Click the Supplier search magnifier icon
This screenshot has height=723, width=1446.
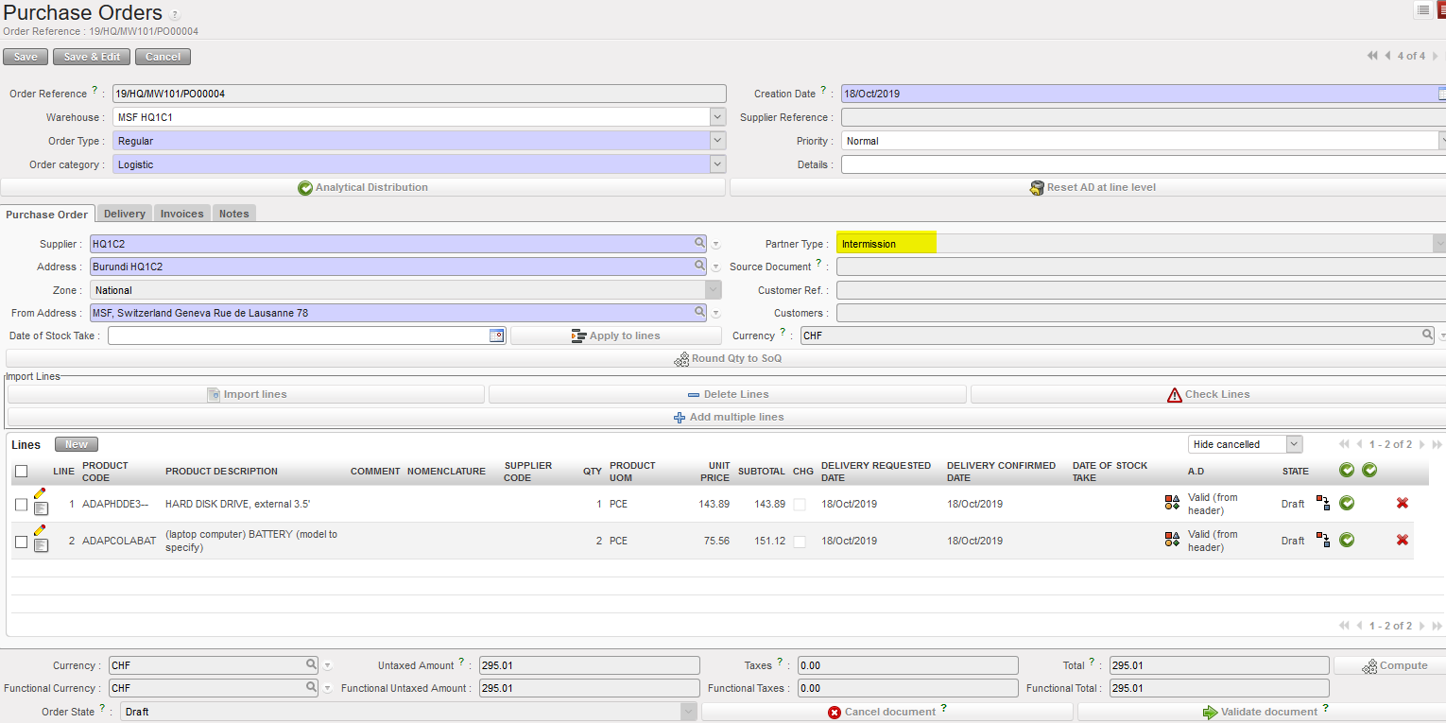coord(700,243)
